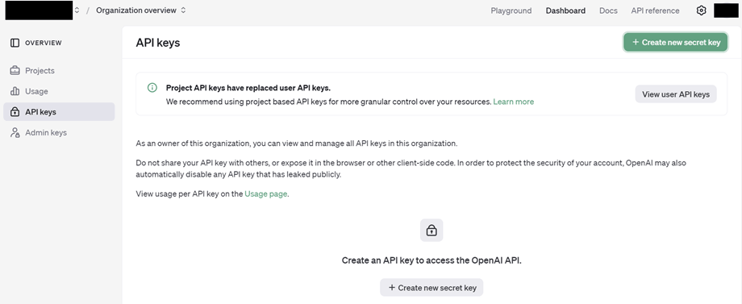Image resolution: width=742 pixels, height=304 pixels.
Task: Click the green Create new secret key button
Action: pyautogui.click(x=675, y=42)
